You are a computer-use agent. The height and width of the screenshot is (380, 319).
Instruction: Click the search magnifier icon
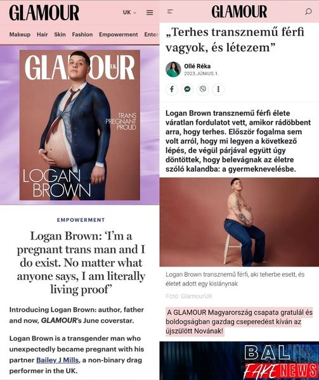point(308,11)
